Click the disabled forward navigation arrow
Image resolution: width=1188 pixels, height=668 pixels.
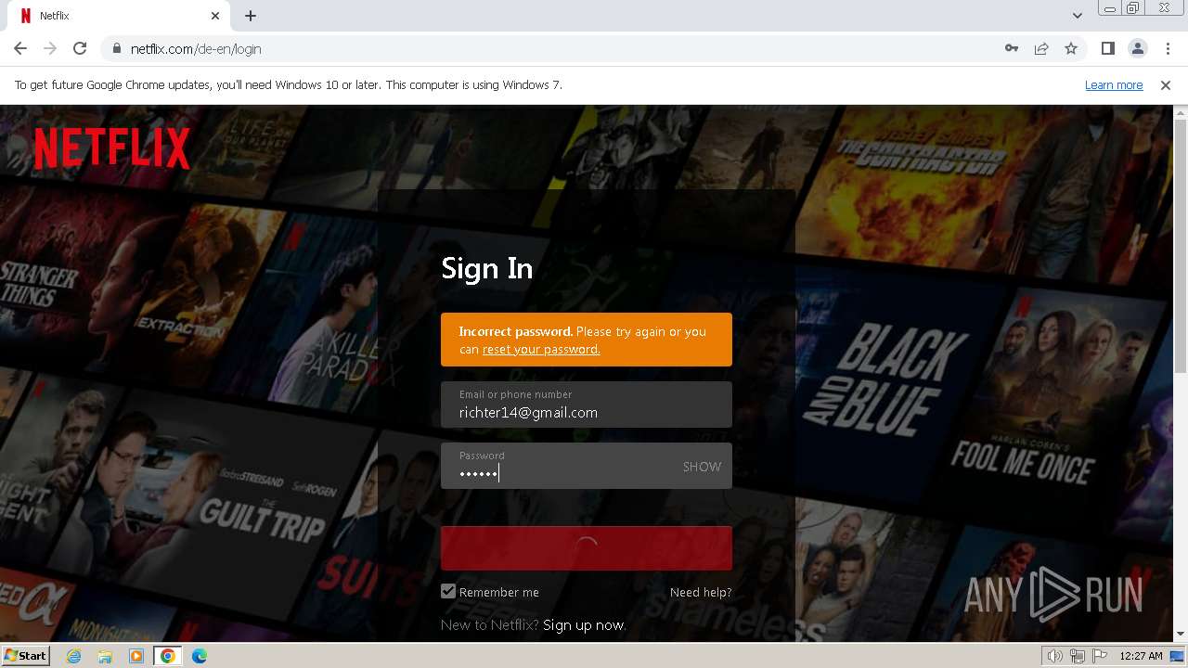50,48
